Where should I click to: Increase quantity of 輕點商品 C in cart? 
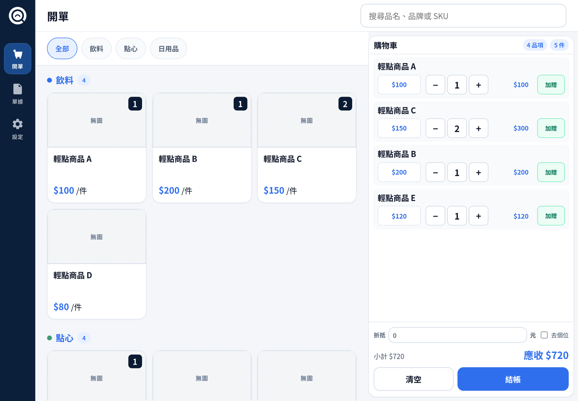[478, 128]
